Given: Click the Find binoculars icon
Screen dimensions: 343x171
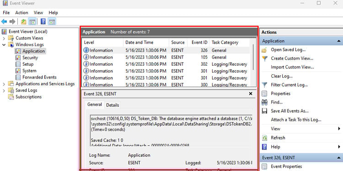Looking at the screenshot, I should coord(264,102).
